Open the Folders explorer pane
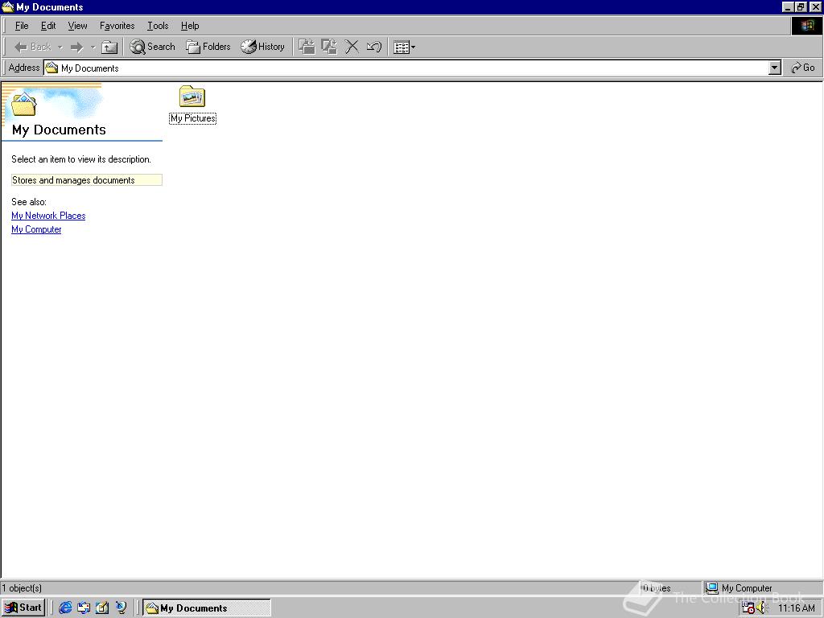This screenshot has width=824, height=618. (x=208, y=47)
